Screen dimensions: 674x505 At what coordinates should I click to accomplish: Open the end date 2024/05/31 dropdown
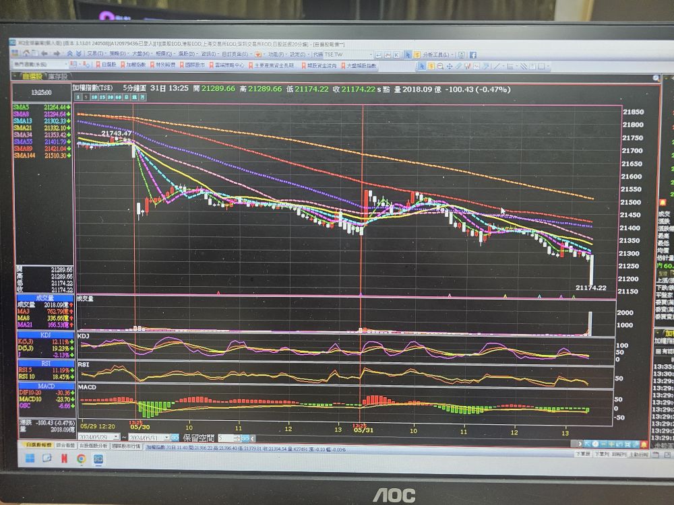166,437
